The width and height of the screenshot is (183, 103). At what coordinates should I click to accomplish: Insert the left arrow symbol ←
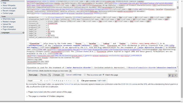(x=71, y=81)
